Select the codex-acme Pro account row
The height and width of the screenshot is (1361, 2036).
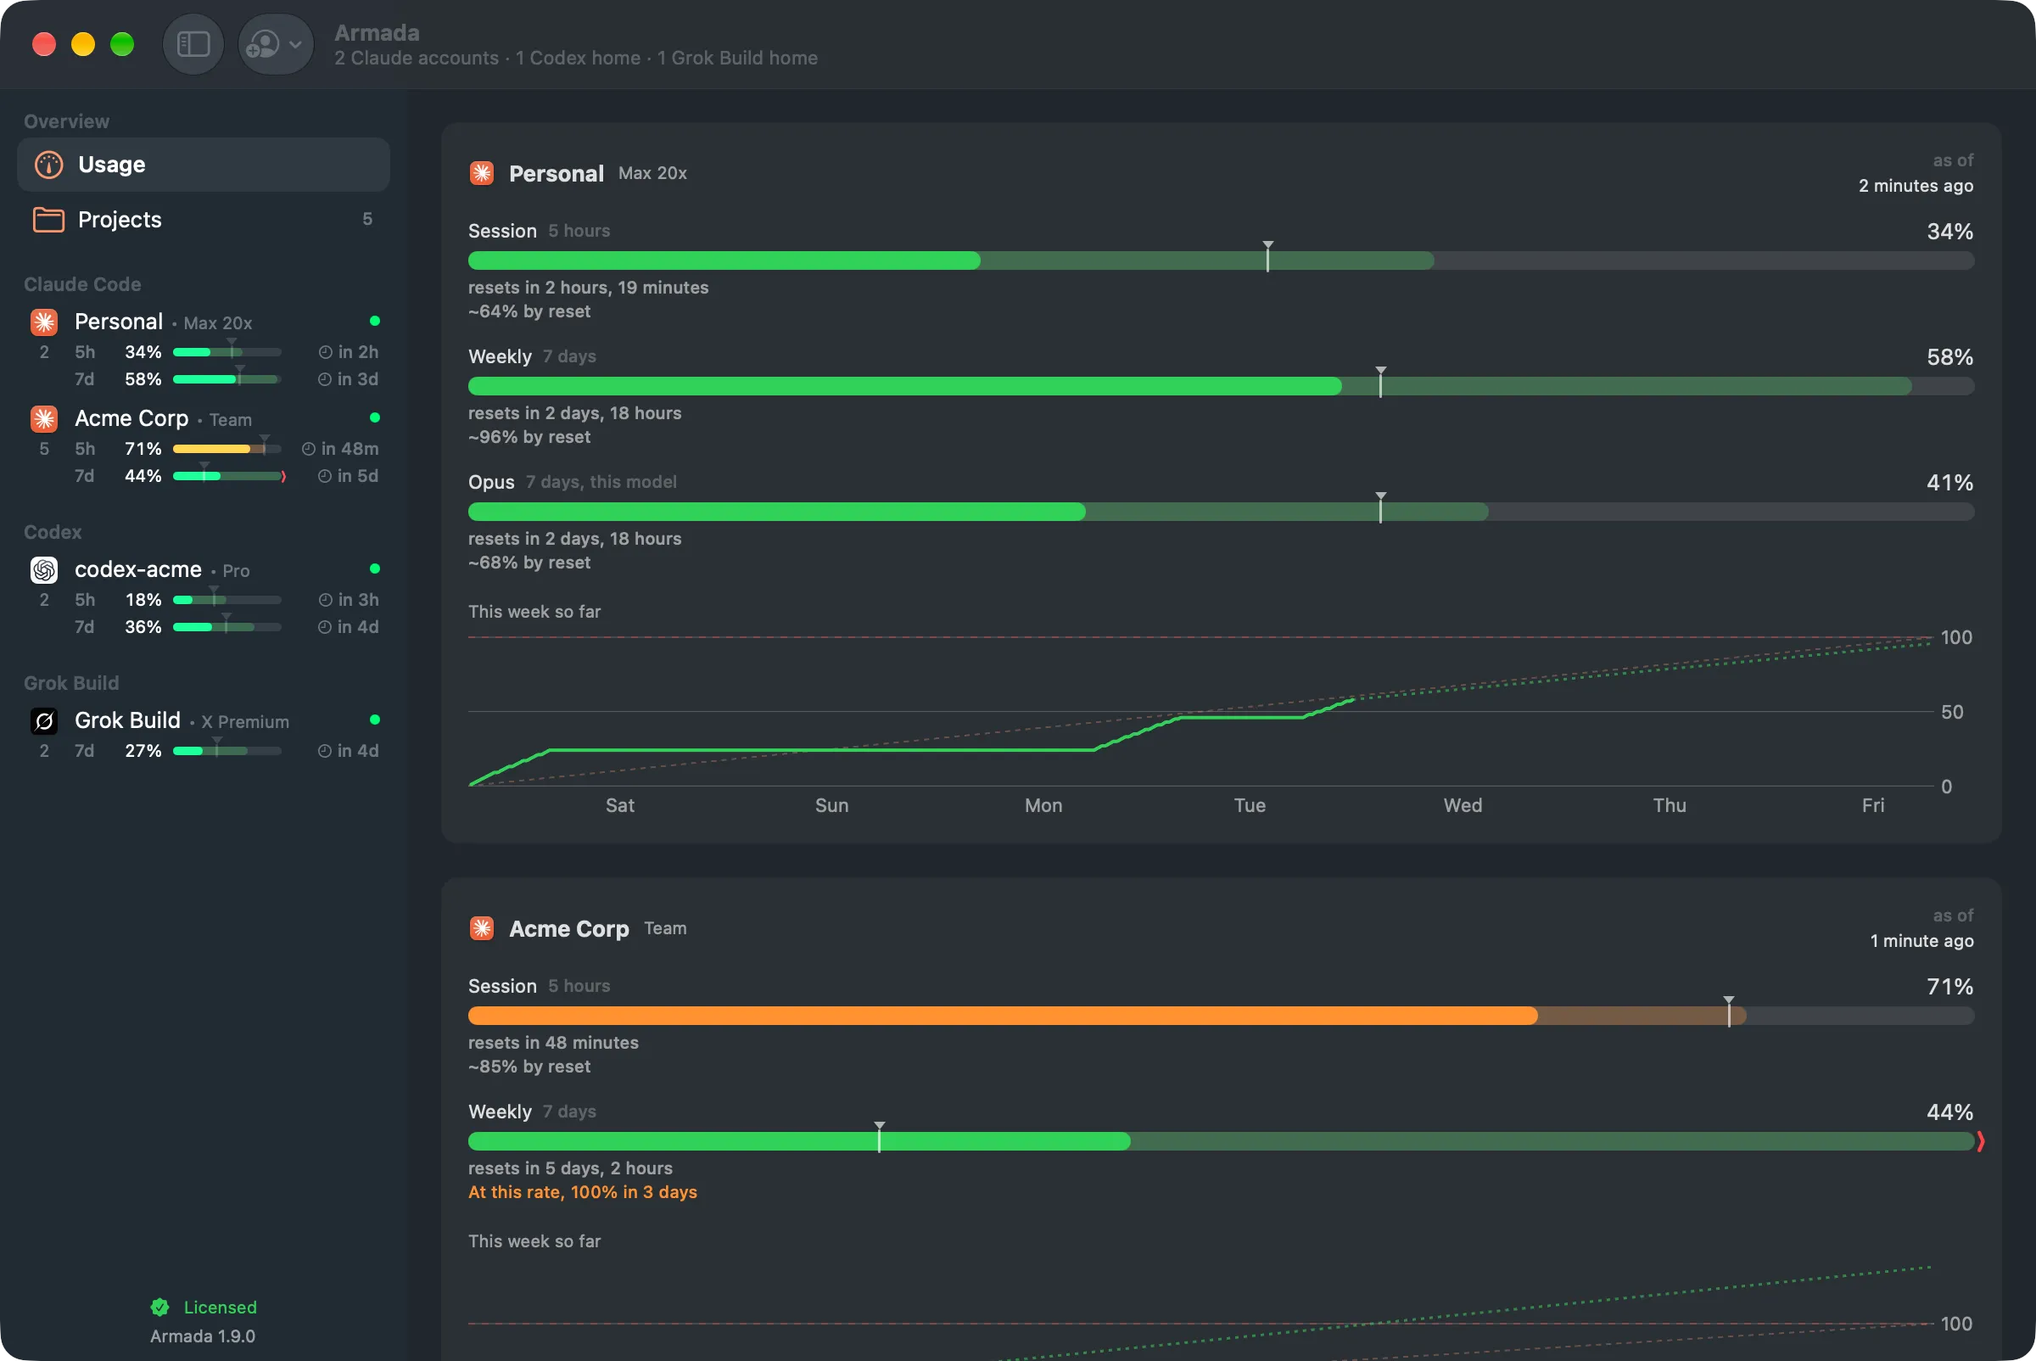point(203,597)
